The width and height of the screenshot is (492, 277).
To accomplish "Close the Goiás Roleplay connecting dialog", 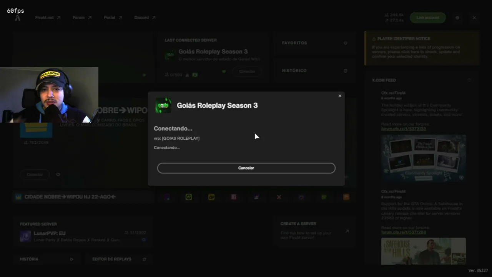I will 340,96.
